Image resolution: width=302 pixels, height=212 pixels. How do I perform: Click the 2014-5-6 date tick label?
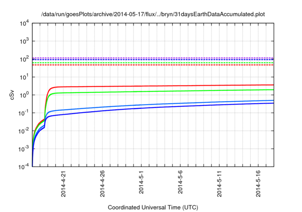click(180, 182)
